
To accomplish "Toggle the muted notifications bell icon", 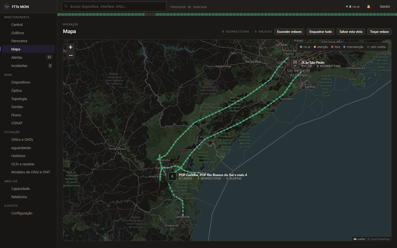I will point(368,7).
